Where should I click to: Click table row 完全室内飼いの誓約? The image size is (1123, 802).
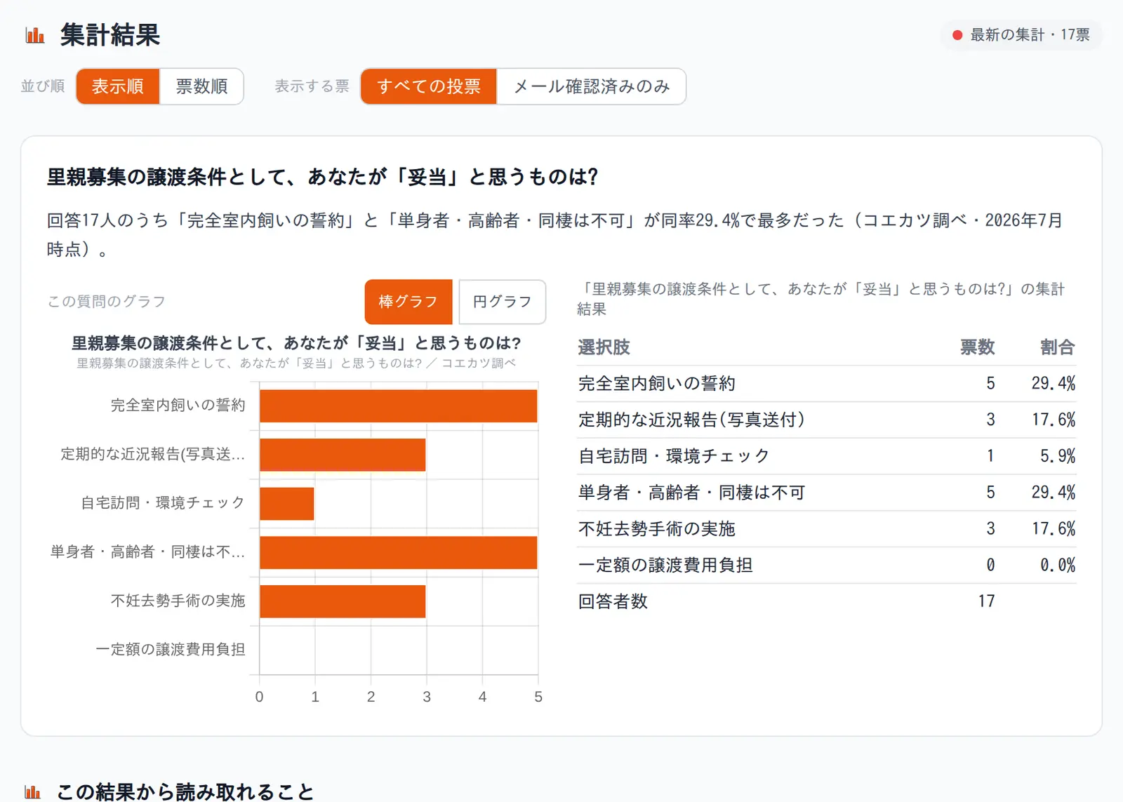(826, 384)
